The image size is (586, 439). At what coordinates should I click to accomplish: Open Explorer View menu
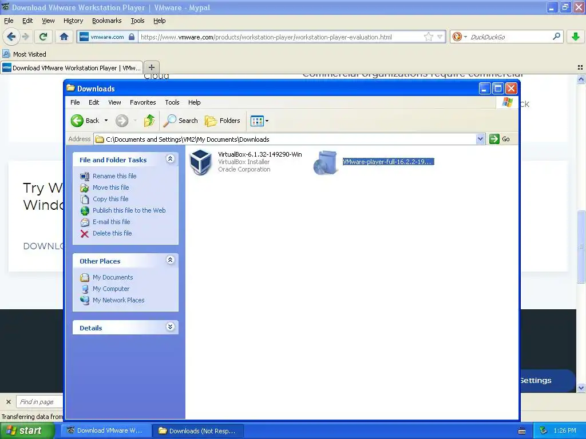(x=114, y=102)
